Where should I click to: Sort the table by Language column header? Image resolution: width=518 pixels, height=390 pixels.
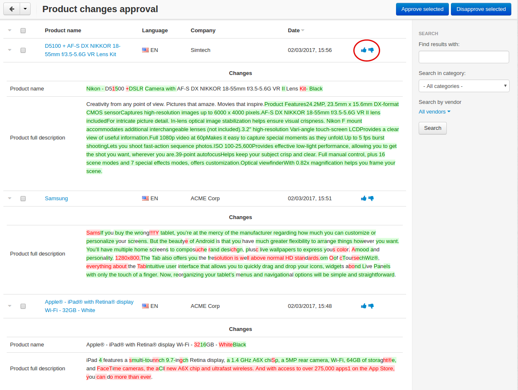point(155,31)
